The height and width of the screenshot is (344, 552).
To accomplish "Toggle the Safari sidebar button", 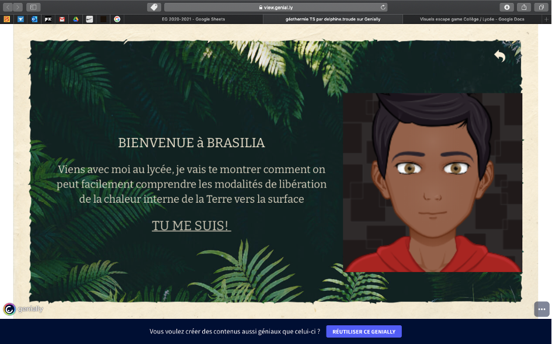I will coord(33,7).
